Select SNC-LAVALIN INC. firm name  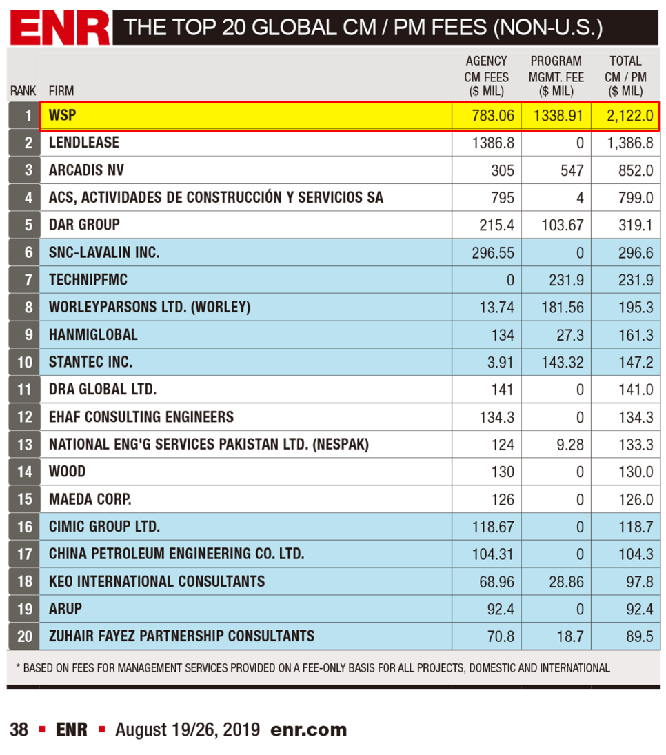tap(104, 252)
